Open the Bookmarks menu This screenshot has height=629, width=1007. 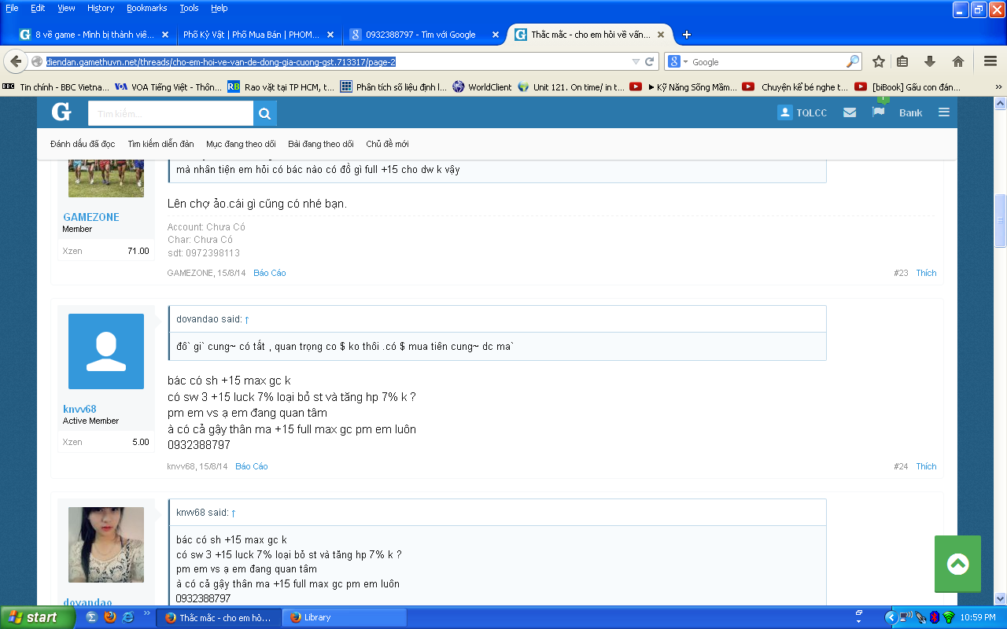pos(146,8)
